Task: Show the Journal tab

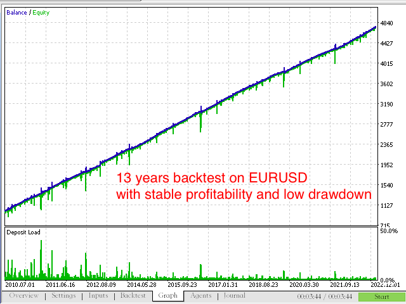Action: pos(234,296)
